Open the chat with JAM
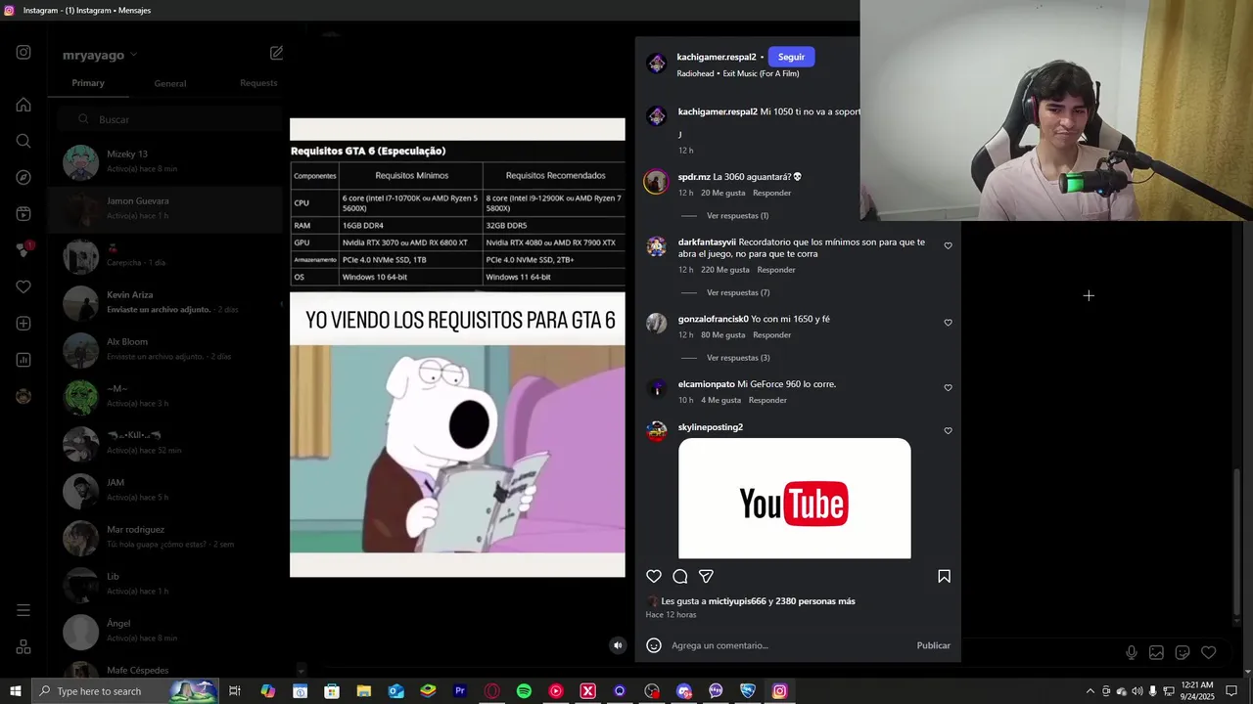The image size is (1253, 704). pos(165,490)
